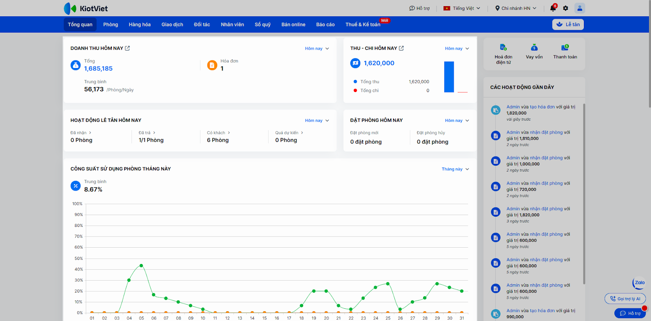Switch to the Phòng menu tab

pos(110,24)
